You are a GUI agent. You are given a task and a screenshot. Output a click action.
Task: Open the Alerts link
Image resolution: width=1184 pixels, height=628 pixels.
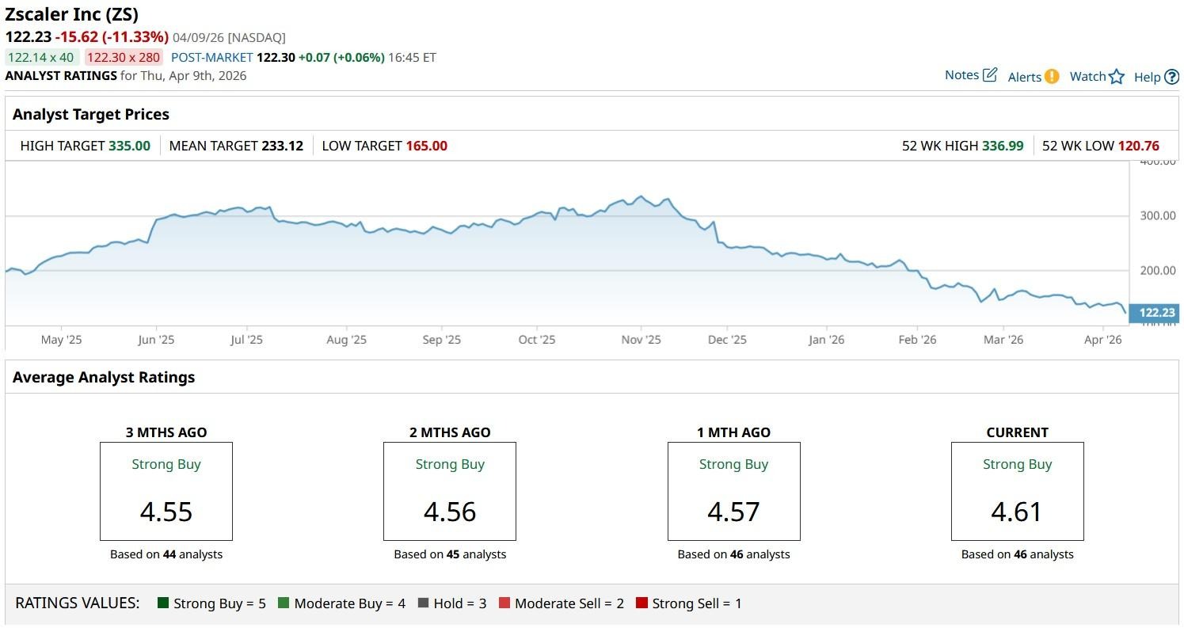(x=1024, y=77)
